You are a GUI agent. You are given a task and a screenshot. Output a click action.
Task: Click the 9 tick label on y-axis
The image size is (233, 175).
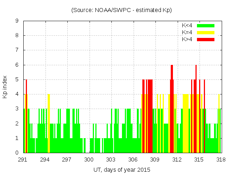17,21
